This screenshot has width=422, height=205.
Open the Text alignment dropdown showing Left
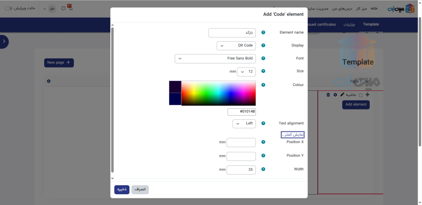point(244,123)
